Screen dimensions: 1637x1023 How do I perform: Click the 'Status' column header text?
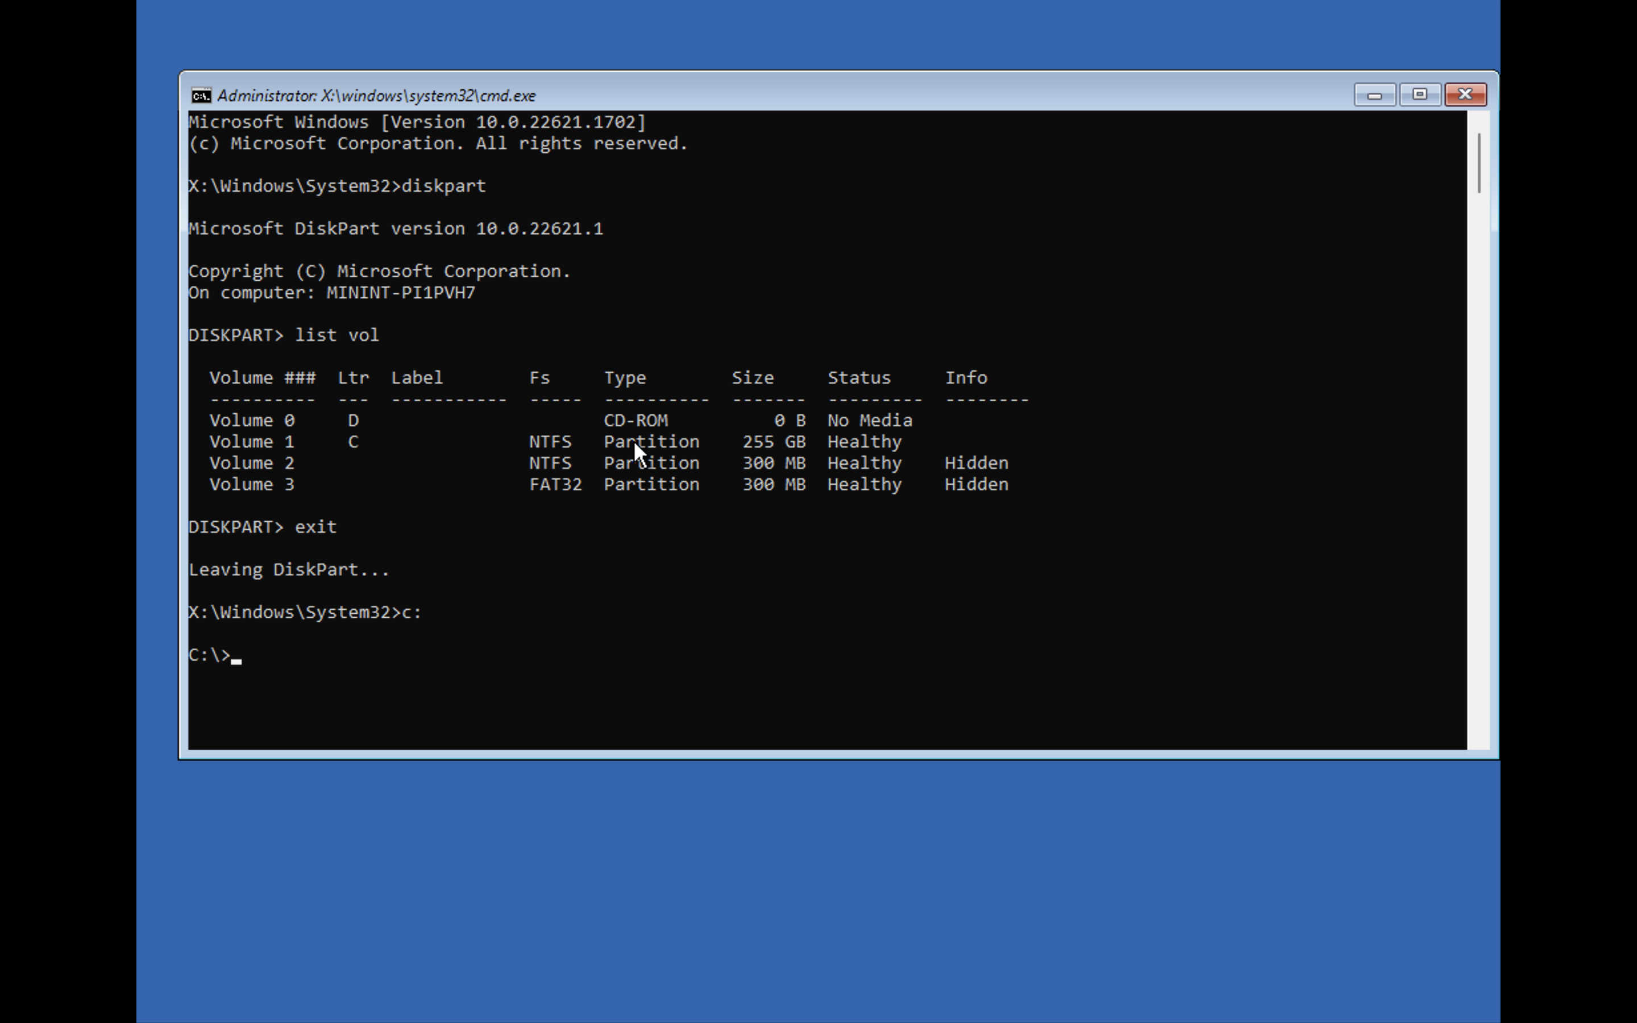coord(858,377)
